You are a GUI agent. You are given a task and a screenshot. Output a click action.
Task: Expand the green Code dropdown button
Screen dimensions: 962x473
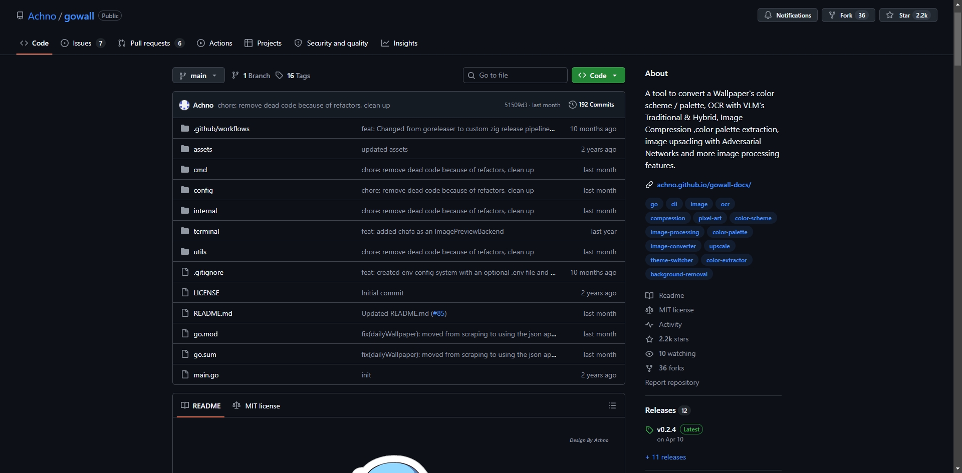[598, 76]
